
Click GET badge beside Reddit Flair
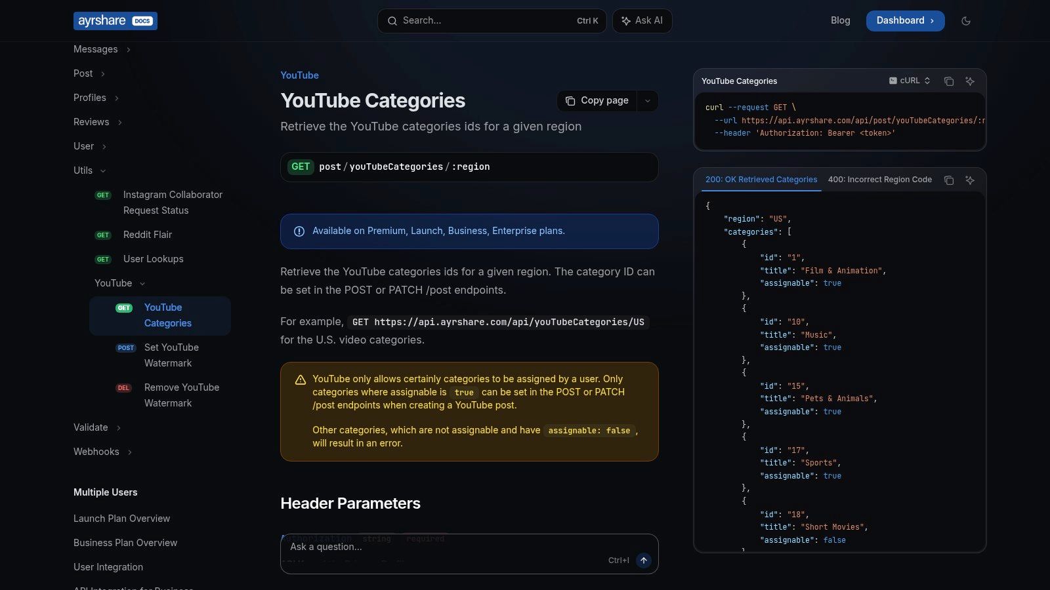click(103, 235)
